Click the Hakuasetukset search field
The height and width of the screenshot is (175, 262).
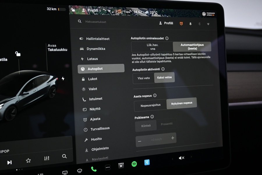[x=95, y=22]
